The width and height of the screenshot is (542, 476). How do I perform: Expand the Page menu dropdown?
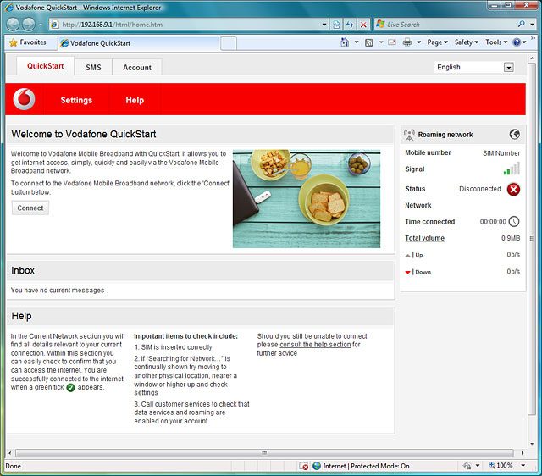coord(437,42)
